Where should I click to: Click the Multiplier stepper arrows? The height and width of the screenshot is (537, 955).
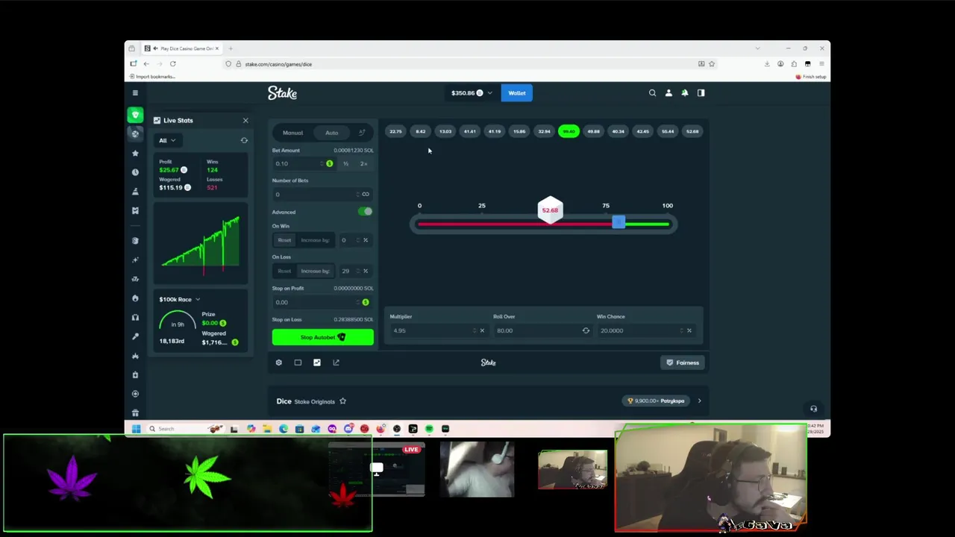click(474, 330)
